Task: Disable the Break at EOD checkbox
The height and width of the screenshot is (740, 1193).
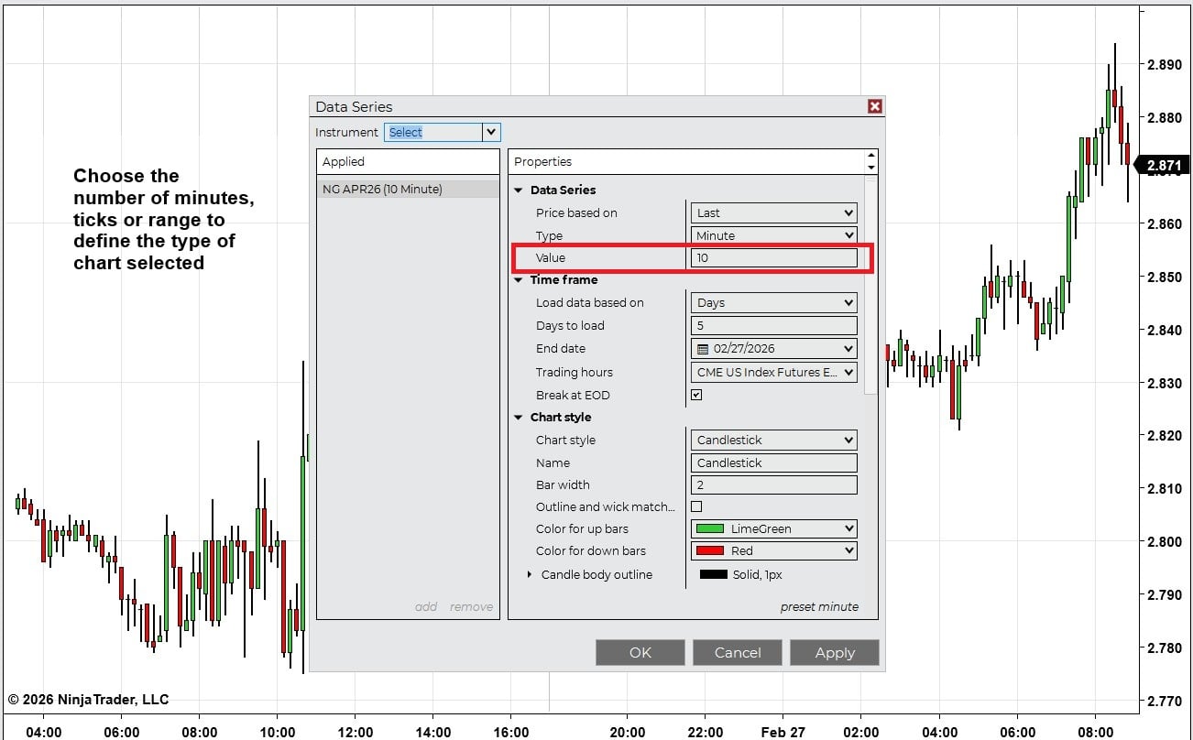Action: [x=696, y=395]
